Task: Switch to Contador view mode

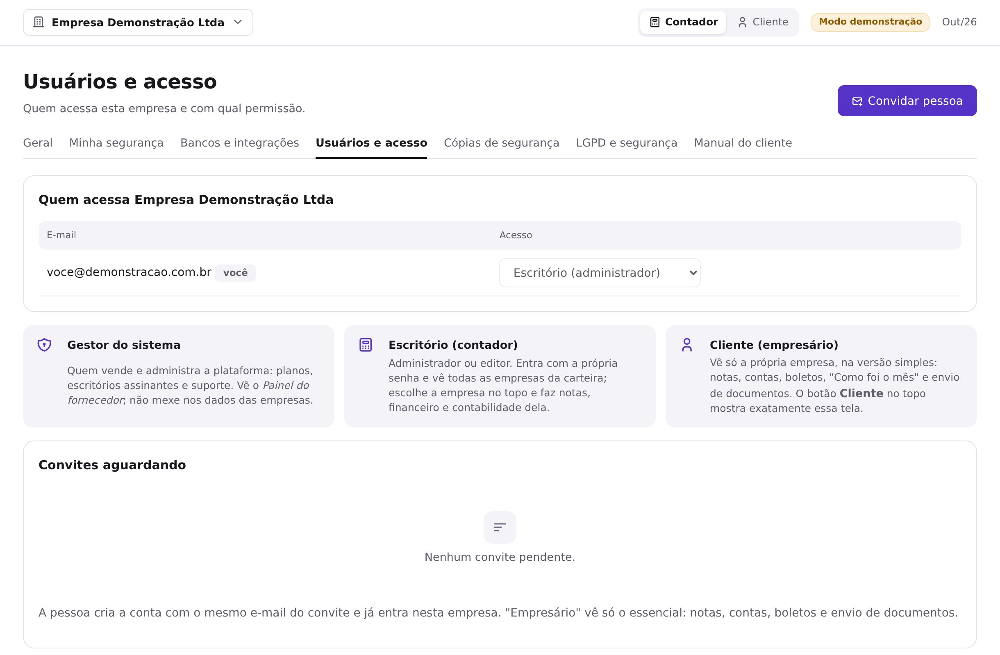Action: (x=683, y=22)
